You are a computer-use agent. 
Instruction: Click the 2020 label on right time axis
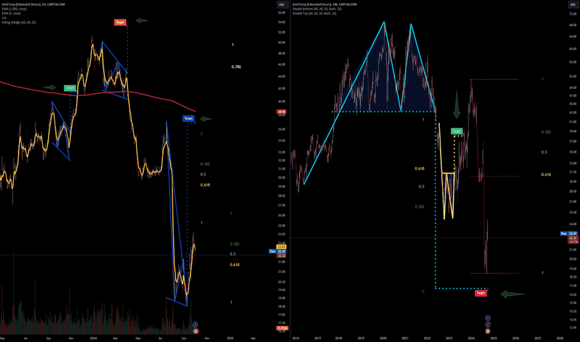click(x=383, y=338)
